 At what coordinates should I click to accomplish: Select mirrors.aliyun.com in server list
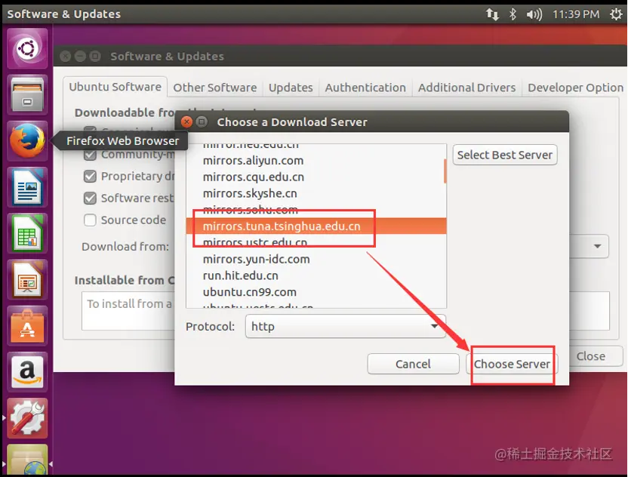point(316,161)
